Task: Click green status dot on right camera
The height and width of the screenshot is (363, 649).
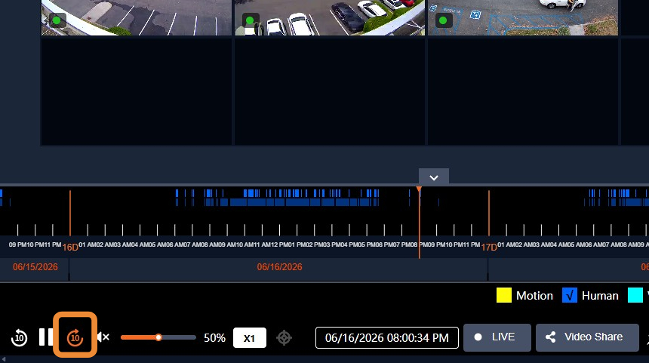Action: point(443,20)
